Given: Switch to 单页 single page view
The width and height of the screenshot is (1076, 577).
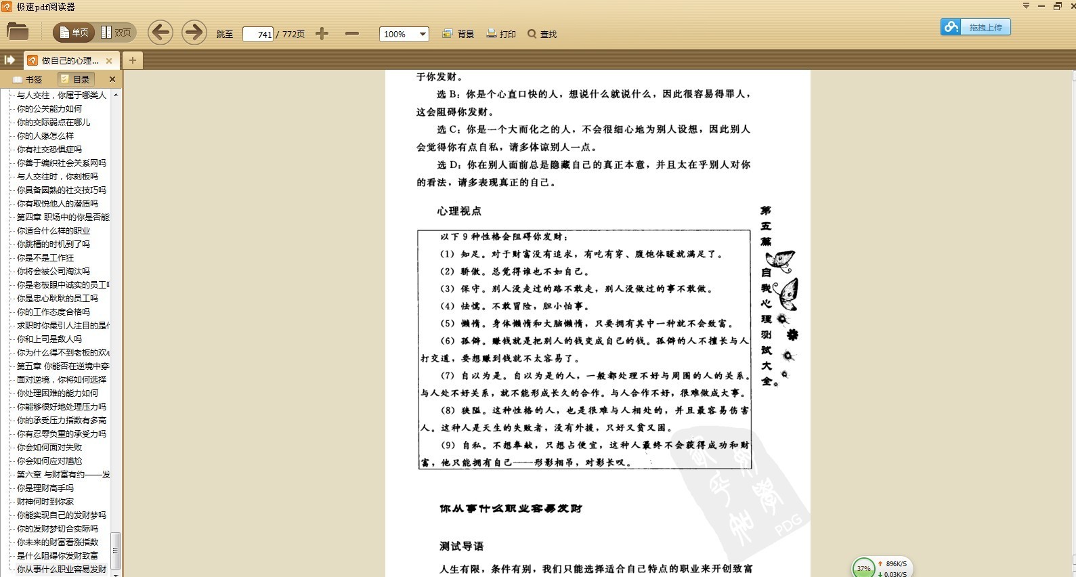Looking at the screenshot, I should (x=74, y=33).
